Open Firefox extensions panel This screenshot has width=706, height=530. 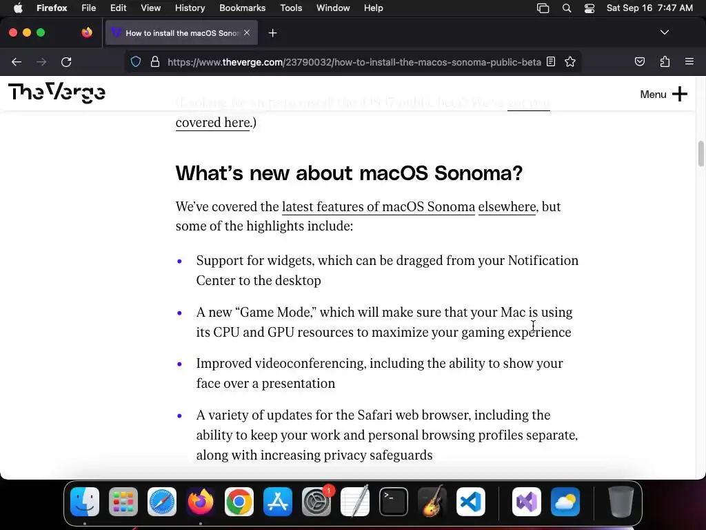click(665, 61)
